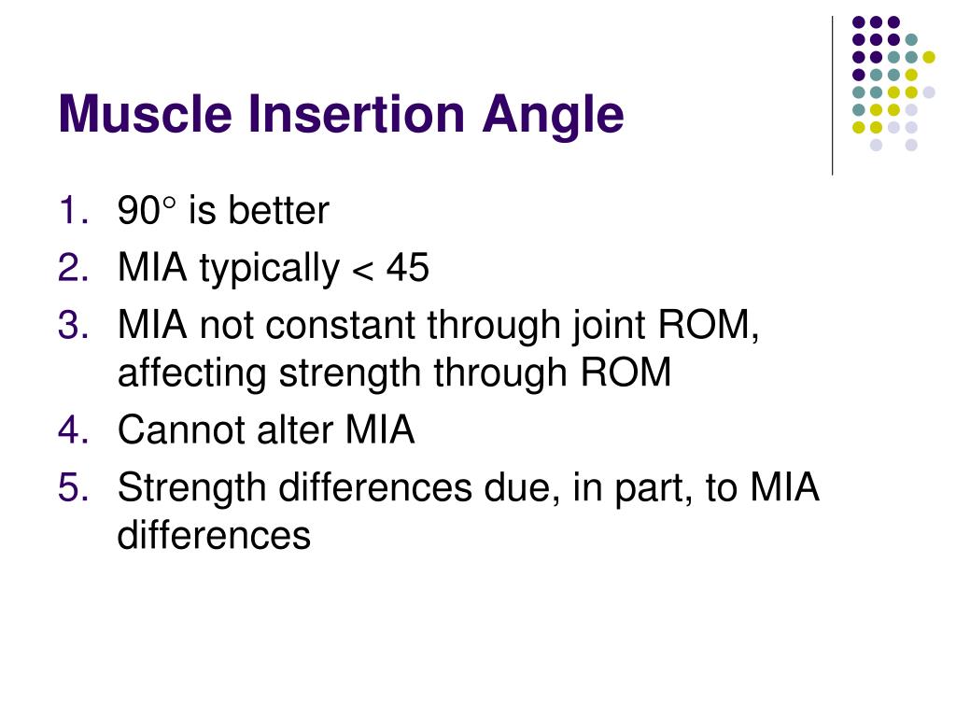This screenshot has width=956, height=717.
Task: Click list number 4
Action: pyautogui.click(x=74, y=429)
